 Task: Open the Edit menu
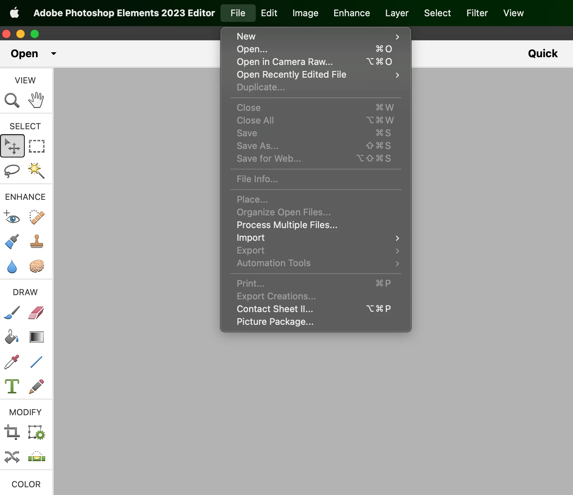coord(269,13)
